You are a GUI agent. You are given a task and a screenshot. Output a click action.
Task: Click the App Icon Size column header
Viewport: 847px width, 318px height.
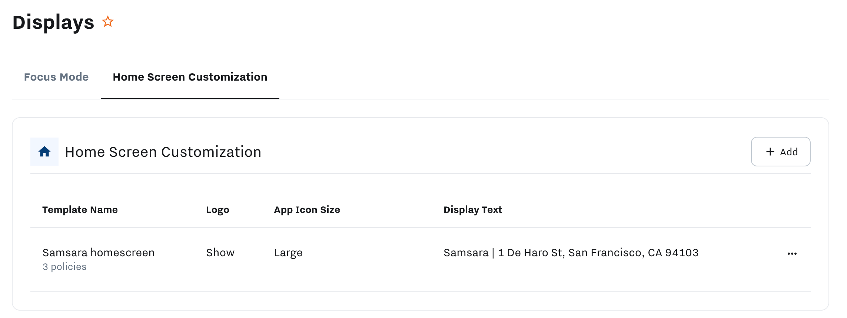click(x=307, y=209)
